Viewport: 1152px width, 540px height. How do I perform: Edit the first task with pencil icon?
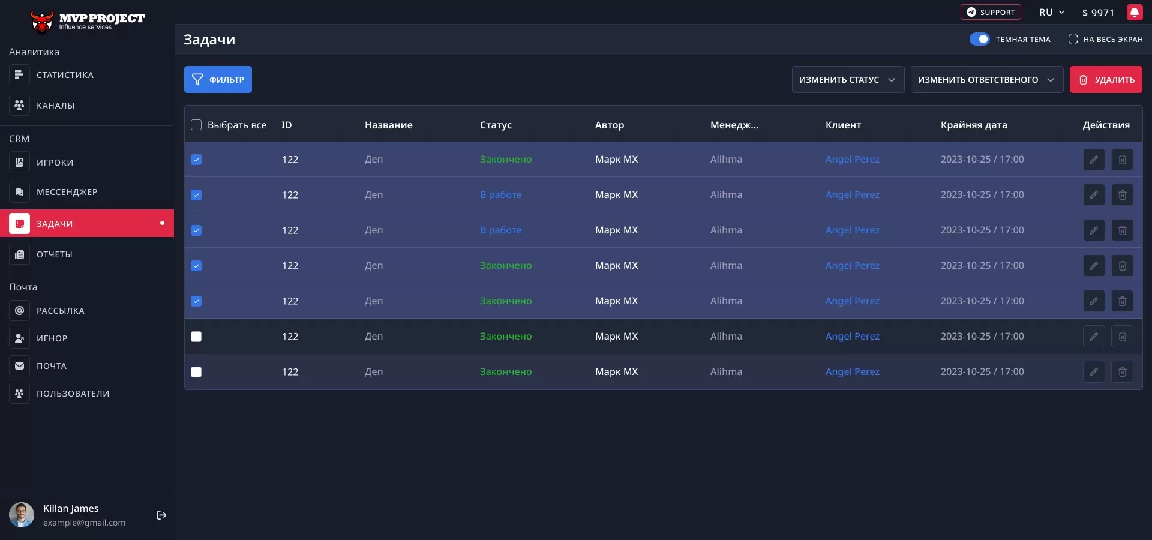click(1093, 159)
